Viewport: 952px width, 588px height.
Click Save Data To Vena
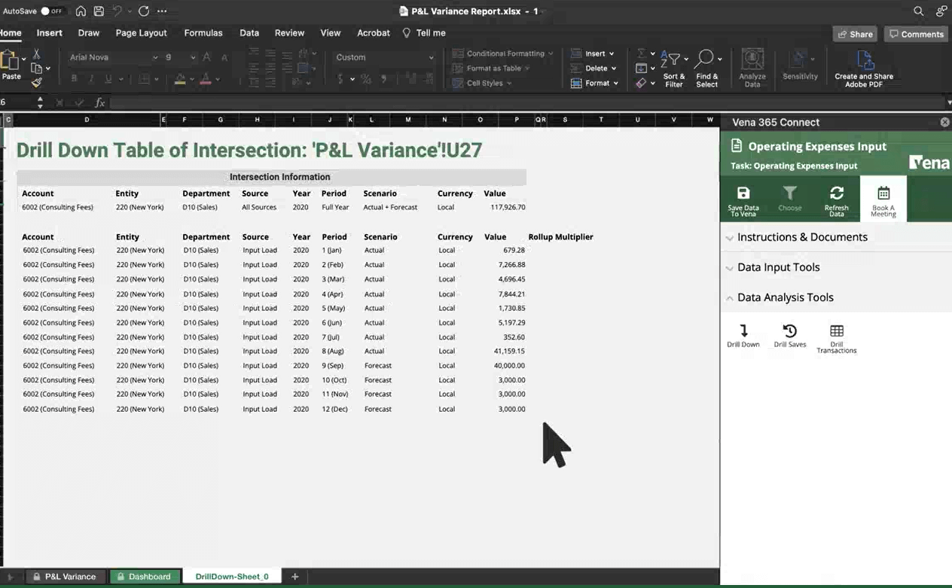[x=743, y=198]
